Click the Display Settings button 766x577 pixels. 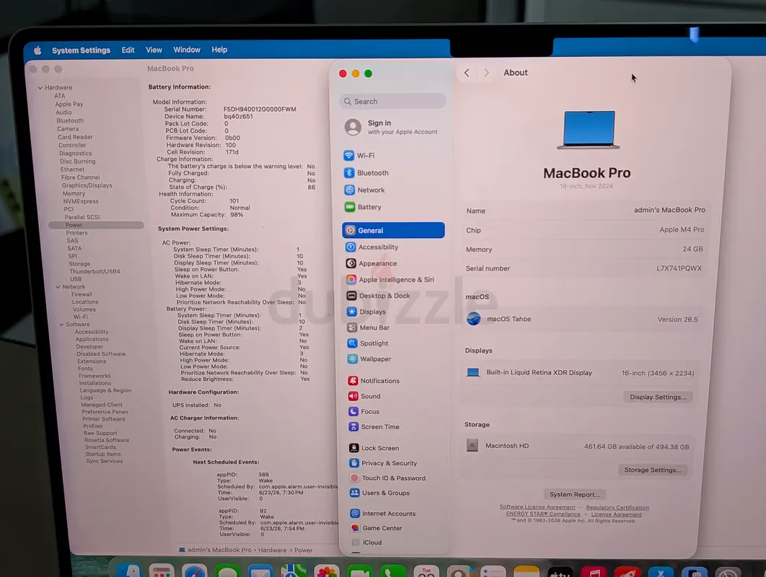[658, 397]
